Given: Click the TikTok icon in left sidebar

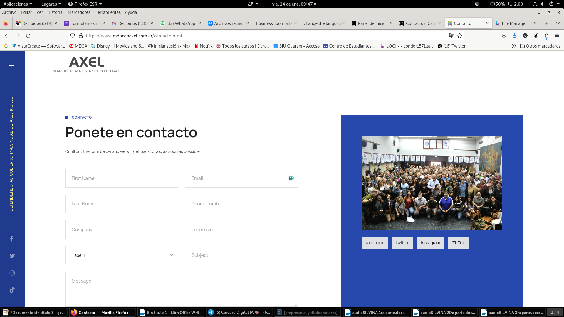Looking at the screenshot, I should click(x=12, y=290).
